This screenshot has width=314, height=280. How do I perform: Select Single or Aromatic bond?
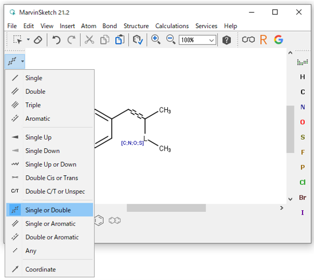pyautogui.click(x=50, y=223)
